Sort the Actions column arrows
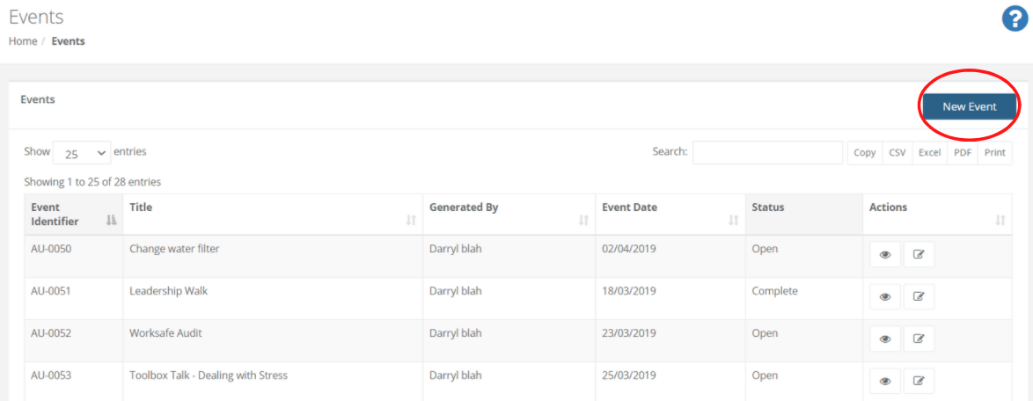The image size is (1033, 401). (1000, 221)
